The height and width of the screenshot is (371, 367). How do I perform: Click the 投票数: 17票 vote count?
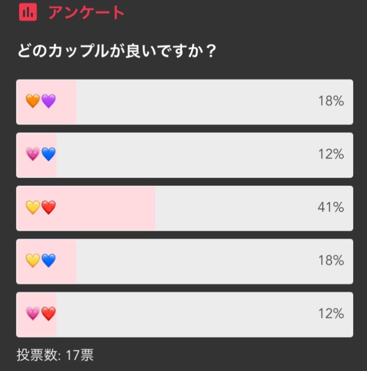[x=55, y=355]
